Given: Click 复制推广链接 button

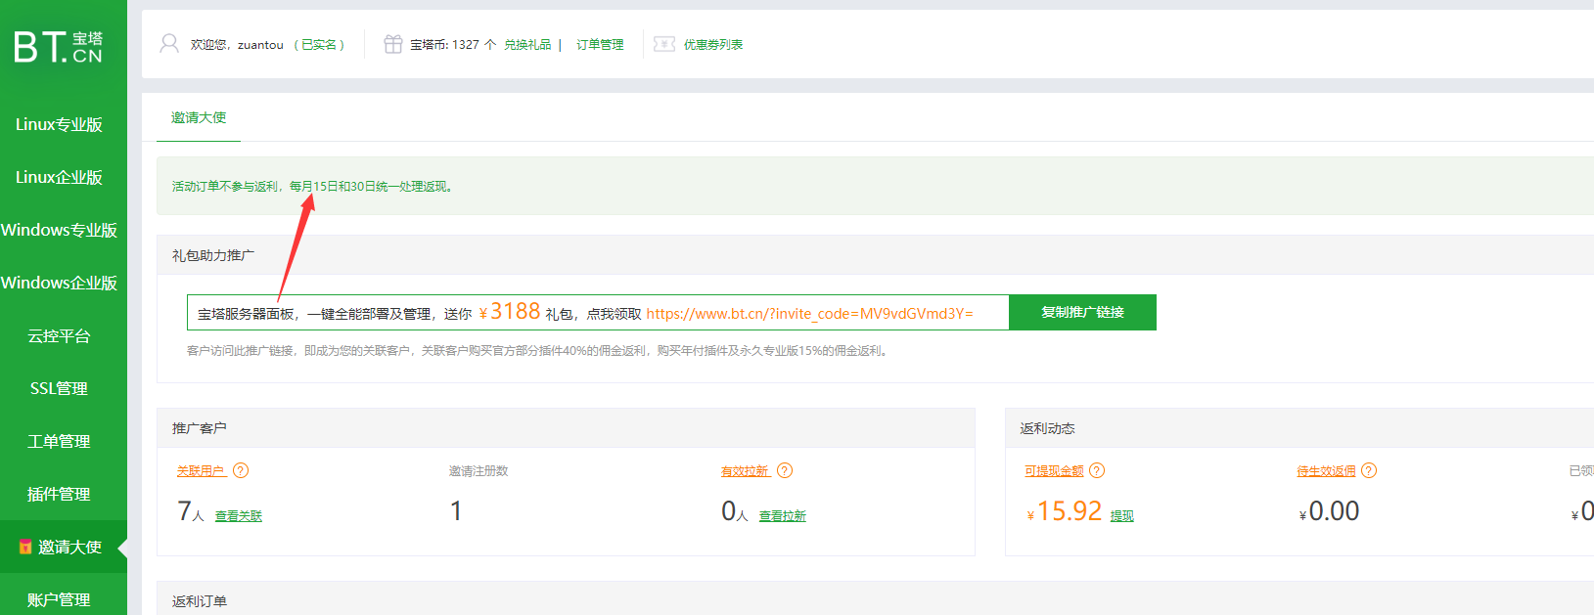Looking at the screenshot, I should pos(1082,312).
